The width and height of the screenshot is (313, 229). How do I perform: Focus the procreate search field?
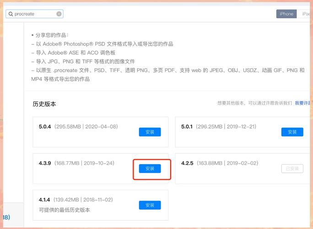[x=34, y=14]
